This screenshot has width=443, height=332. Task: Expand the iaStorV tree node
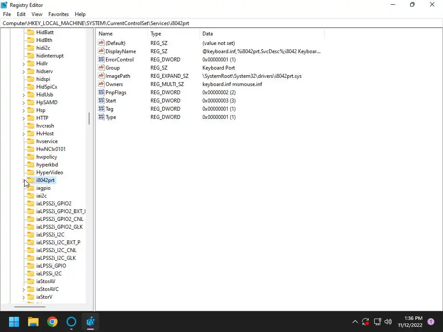coord(24,297)
